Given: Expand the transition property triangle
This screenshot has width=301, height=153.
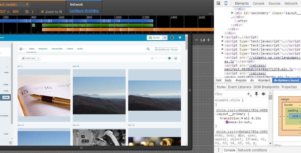Looking at the screenshot, I should (x=242, y=118).
